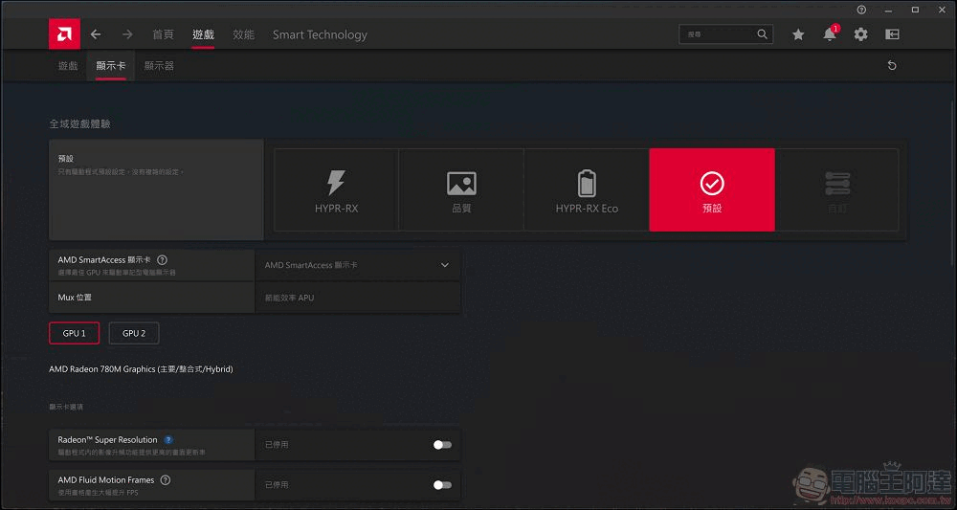Enable Radeon Super Resolution toggle
957x510 pixels.
pyautogui.click(x=442, y=445)
